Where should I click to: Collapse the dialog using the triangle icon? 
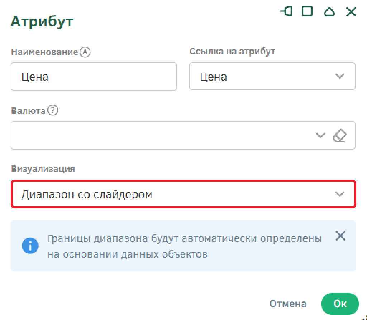(329, 12)
